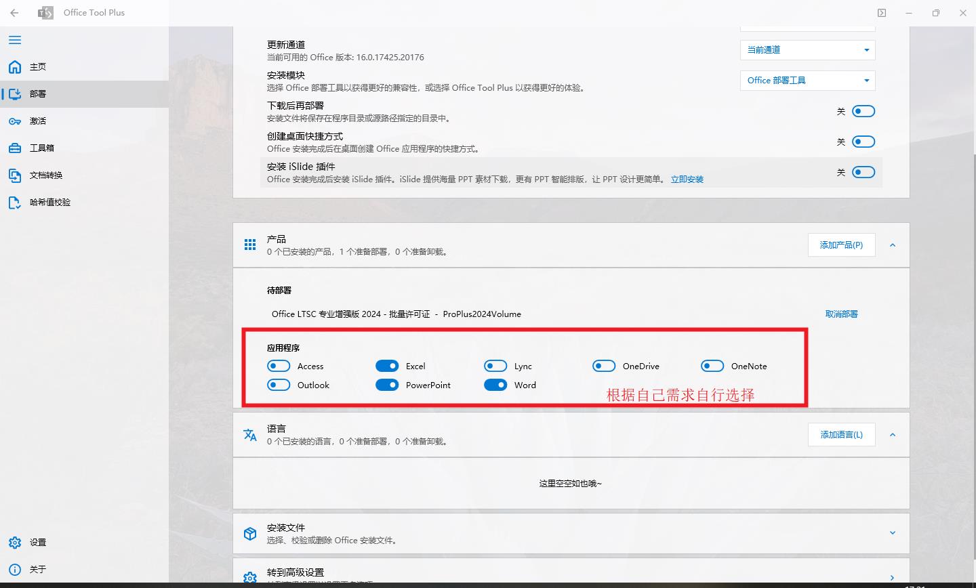Open the 关于 about page
The height and width of the screenshot is (588, 976).
pyautogui.click(x=37, y=569)
